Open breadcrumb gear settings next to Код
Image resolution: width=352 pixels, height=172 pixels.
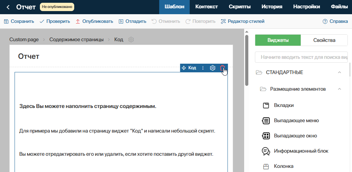point(131,40)
